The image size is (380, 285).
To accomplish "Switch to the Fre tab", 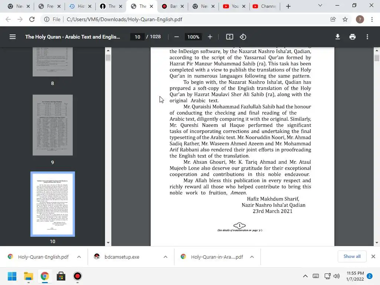I will tap(49, 6).
